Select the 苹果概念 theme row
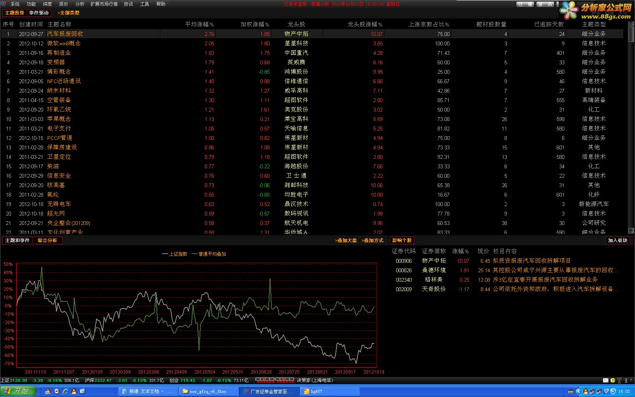 pos(312,119)
